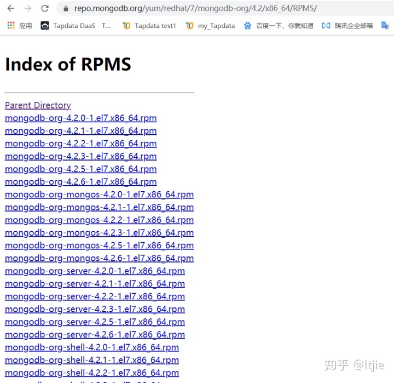
Task: Download mongodb-org-4.2.5-1.el7.x86_64.rpm
Action: point(80,169)
